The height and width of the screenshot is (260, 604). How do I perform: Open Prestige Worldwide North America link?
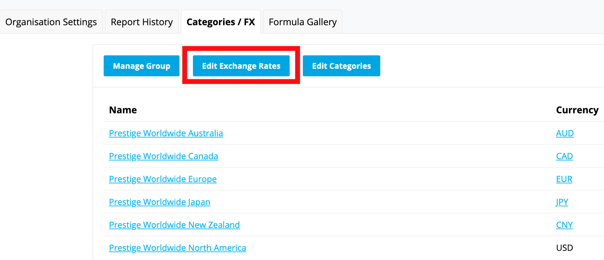pos(177,248)
